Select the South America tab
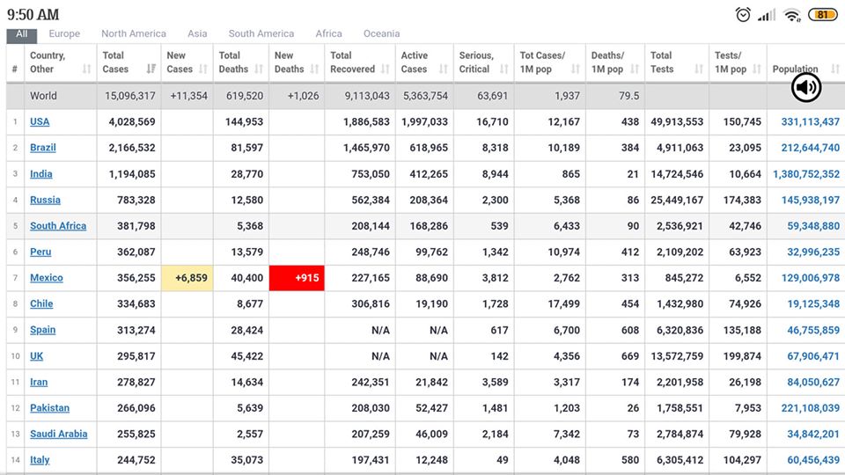 [261, 33]
